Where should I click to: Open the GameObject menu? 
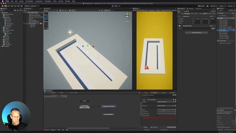[29, 1]
